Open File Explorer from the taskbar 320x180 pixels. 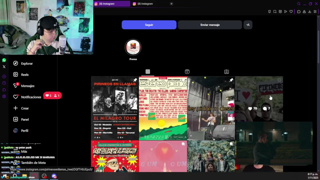pos(24,176)
